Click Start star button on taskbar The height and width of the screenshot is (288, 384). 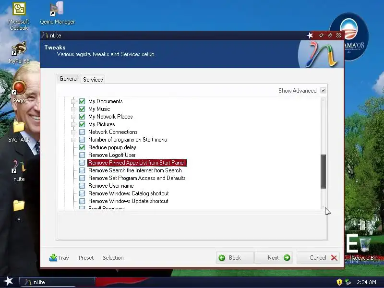[x=8, y=281]
